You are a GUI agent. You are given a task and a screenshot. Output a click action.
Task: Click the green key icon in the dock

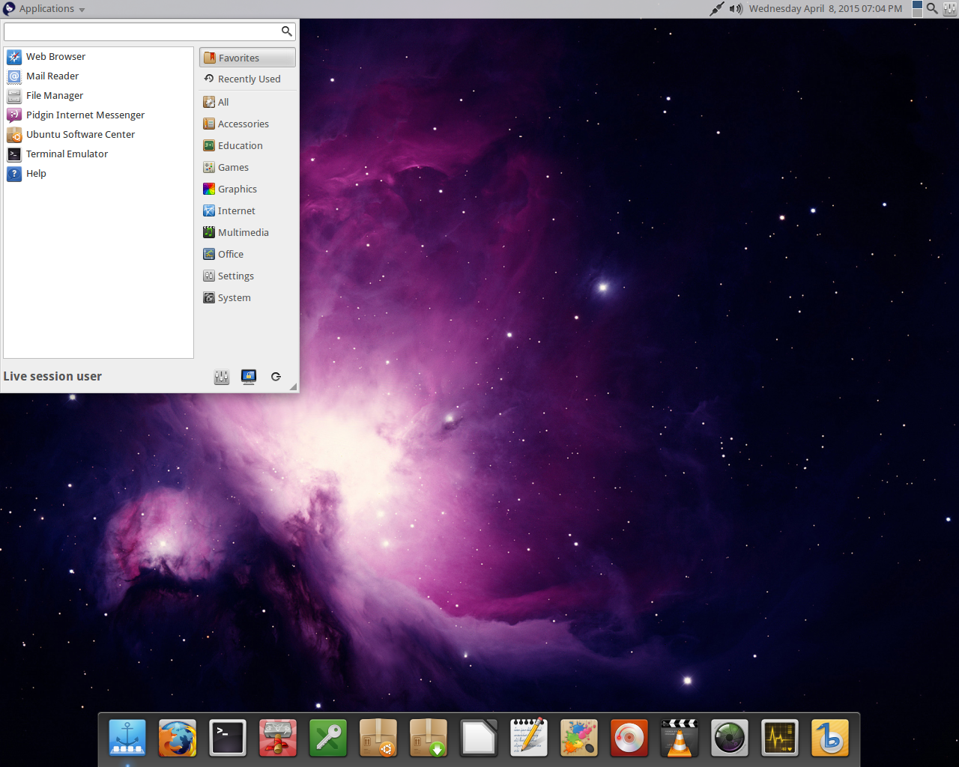328,738
